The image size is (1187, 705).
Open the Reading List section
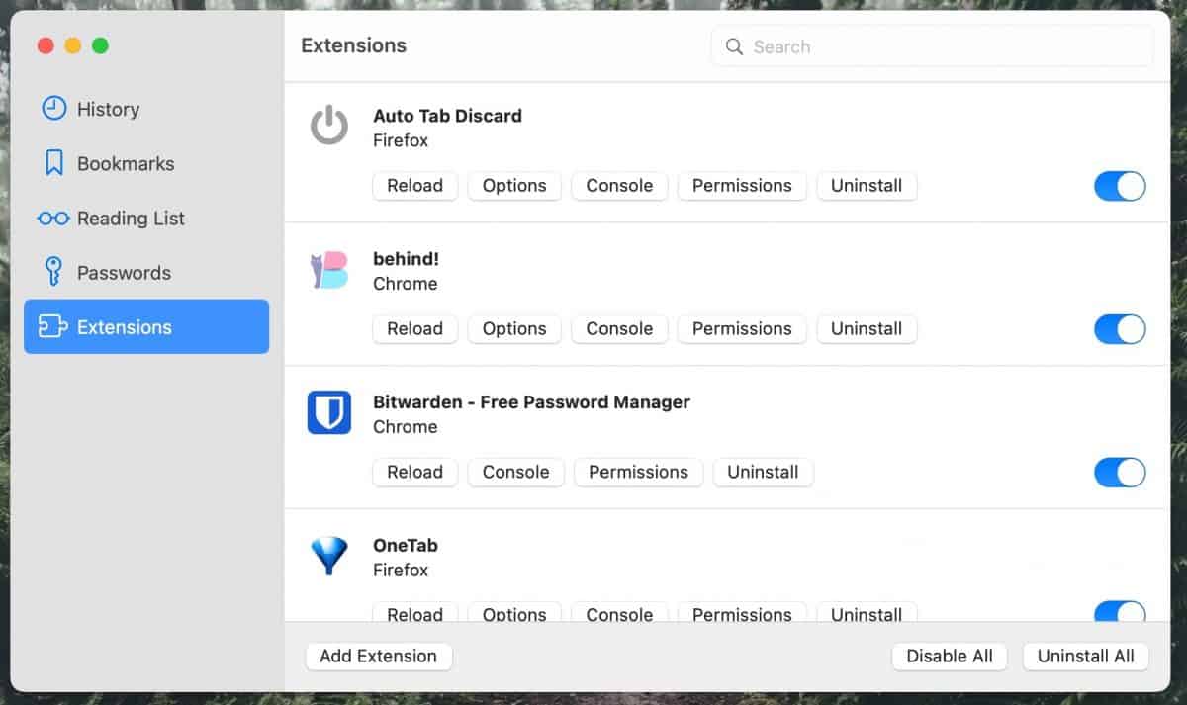(53, 218)
